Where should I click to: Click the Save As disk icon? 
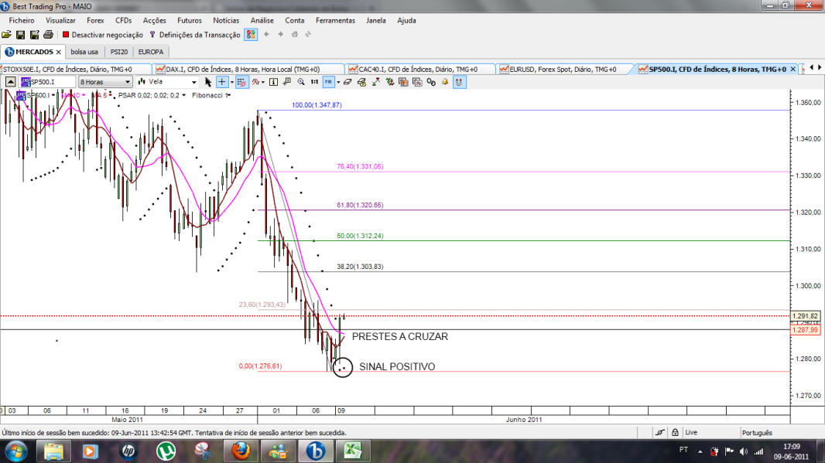click(34, 35)
